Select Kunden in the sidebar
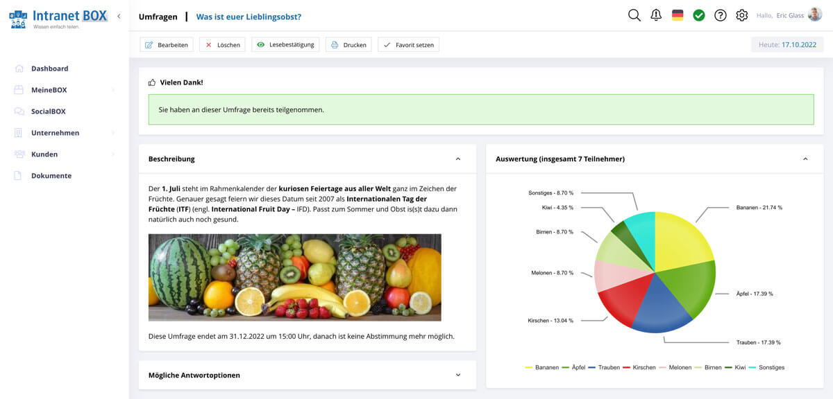 coord(45,154)
